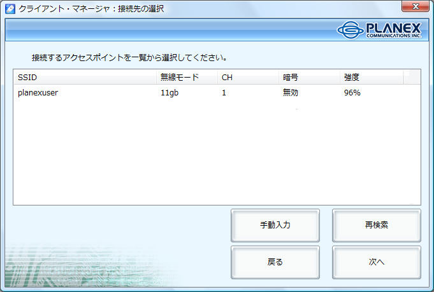
Task: Sort list by 強度 column header
Action: (372, 77)
